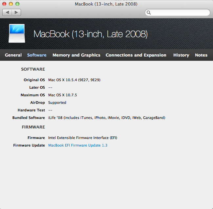Click the AirDrop label
This screenshot has height=209, width=213.
click(37, 103)
